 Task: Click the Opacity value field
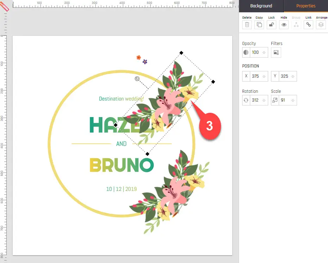pyautogui.click(x=255, y=52)
